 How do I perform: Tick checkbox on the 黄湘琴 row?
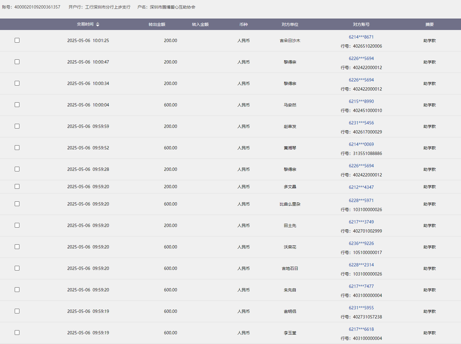click(x=17, y=148)
